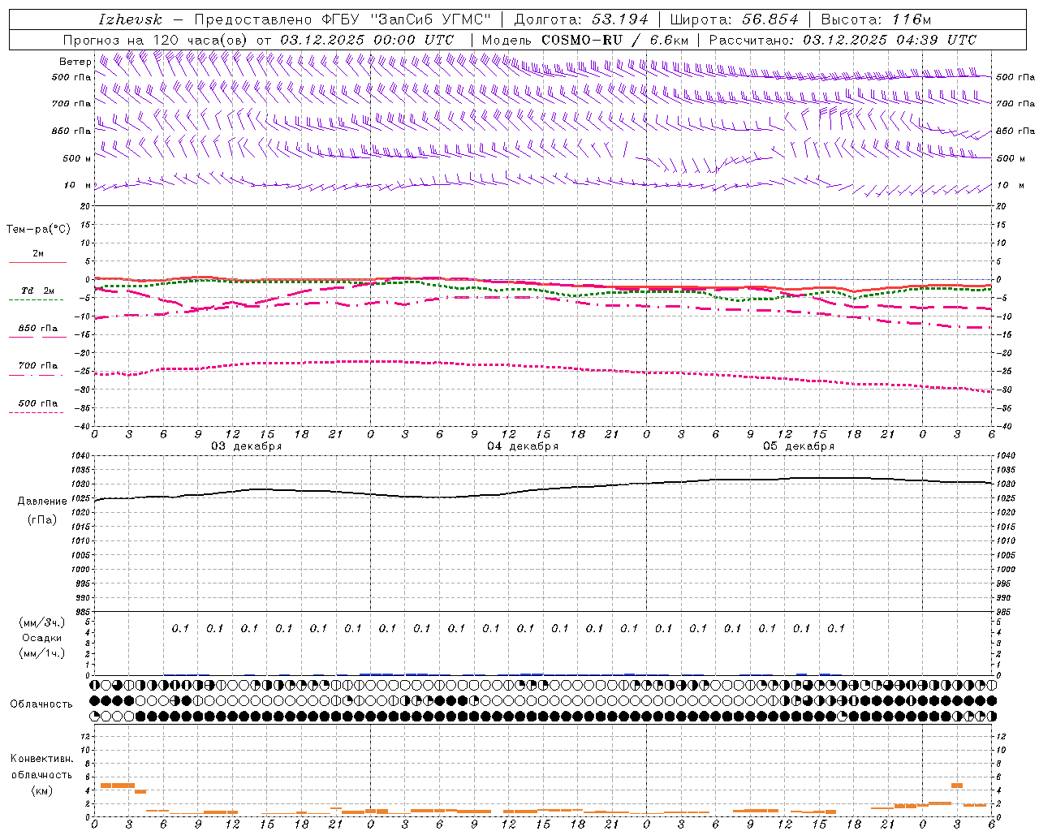The image size is (1039, 831).
Task: Click the left '500 м' wind level label
Action: coord(77,159)
